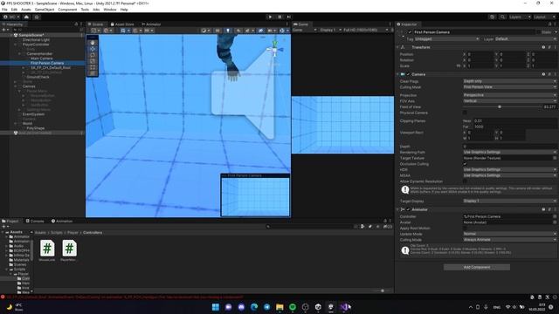This screenshot has height=314, width=559.
Task: Open the Culling Mask dropdown
Action: pyautogui.click(x=510, y=87)
